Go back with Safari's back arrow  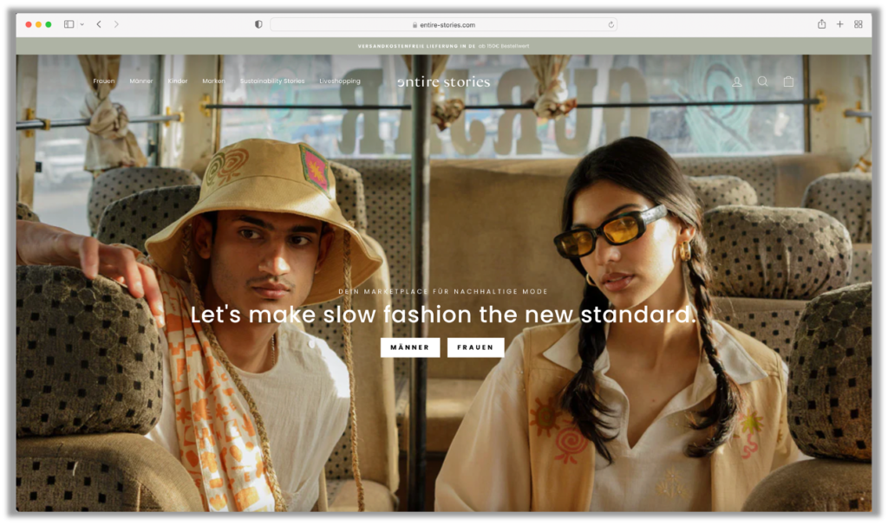coord(99,24)
